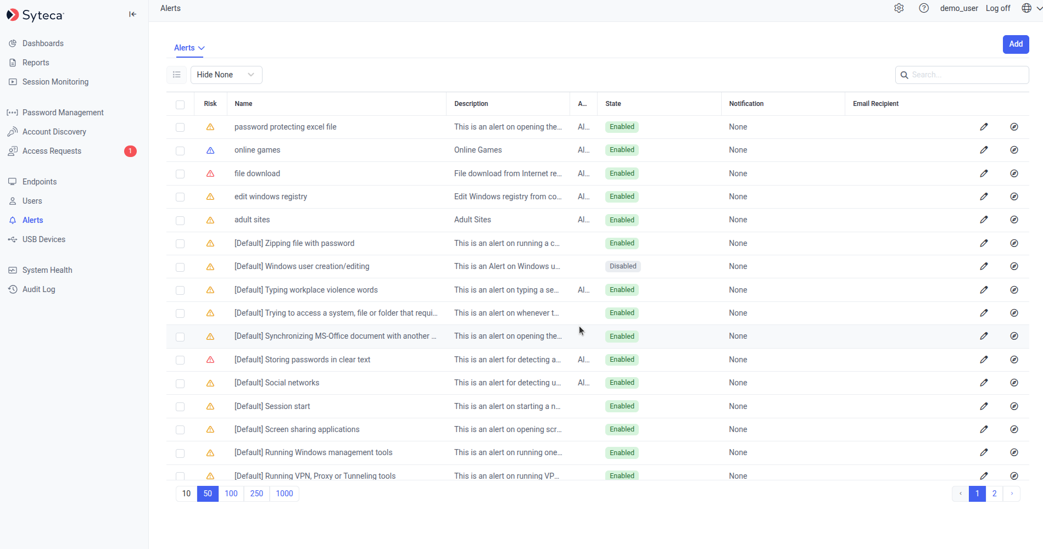
Task: Open Access Requests menu item
Action: pos(52,151)
